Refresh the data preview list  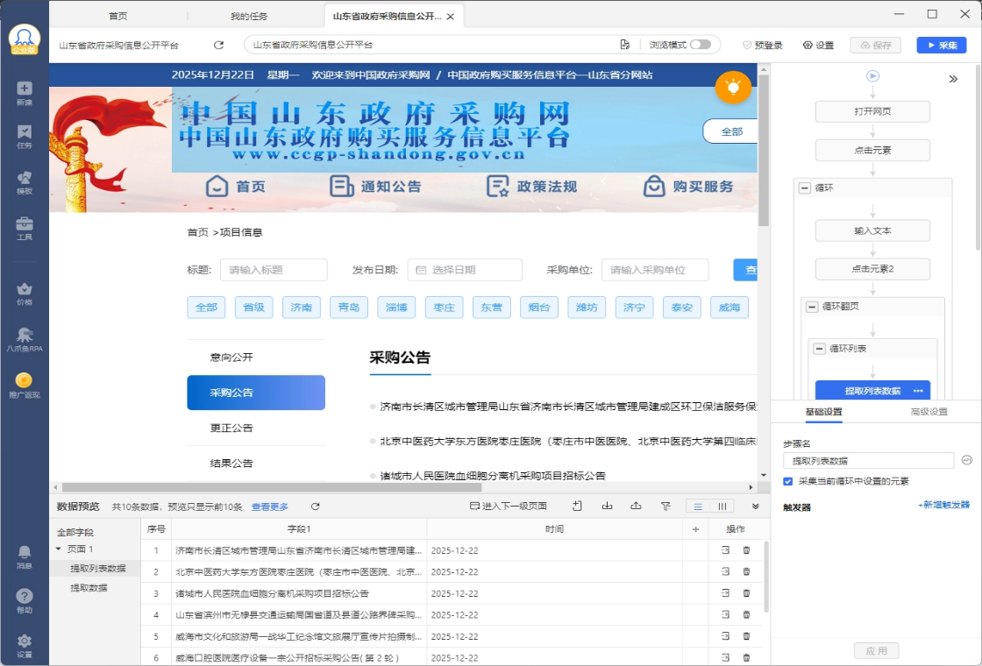tap(316, 507)
